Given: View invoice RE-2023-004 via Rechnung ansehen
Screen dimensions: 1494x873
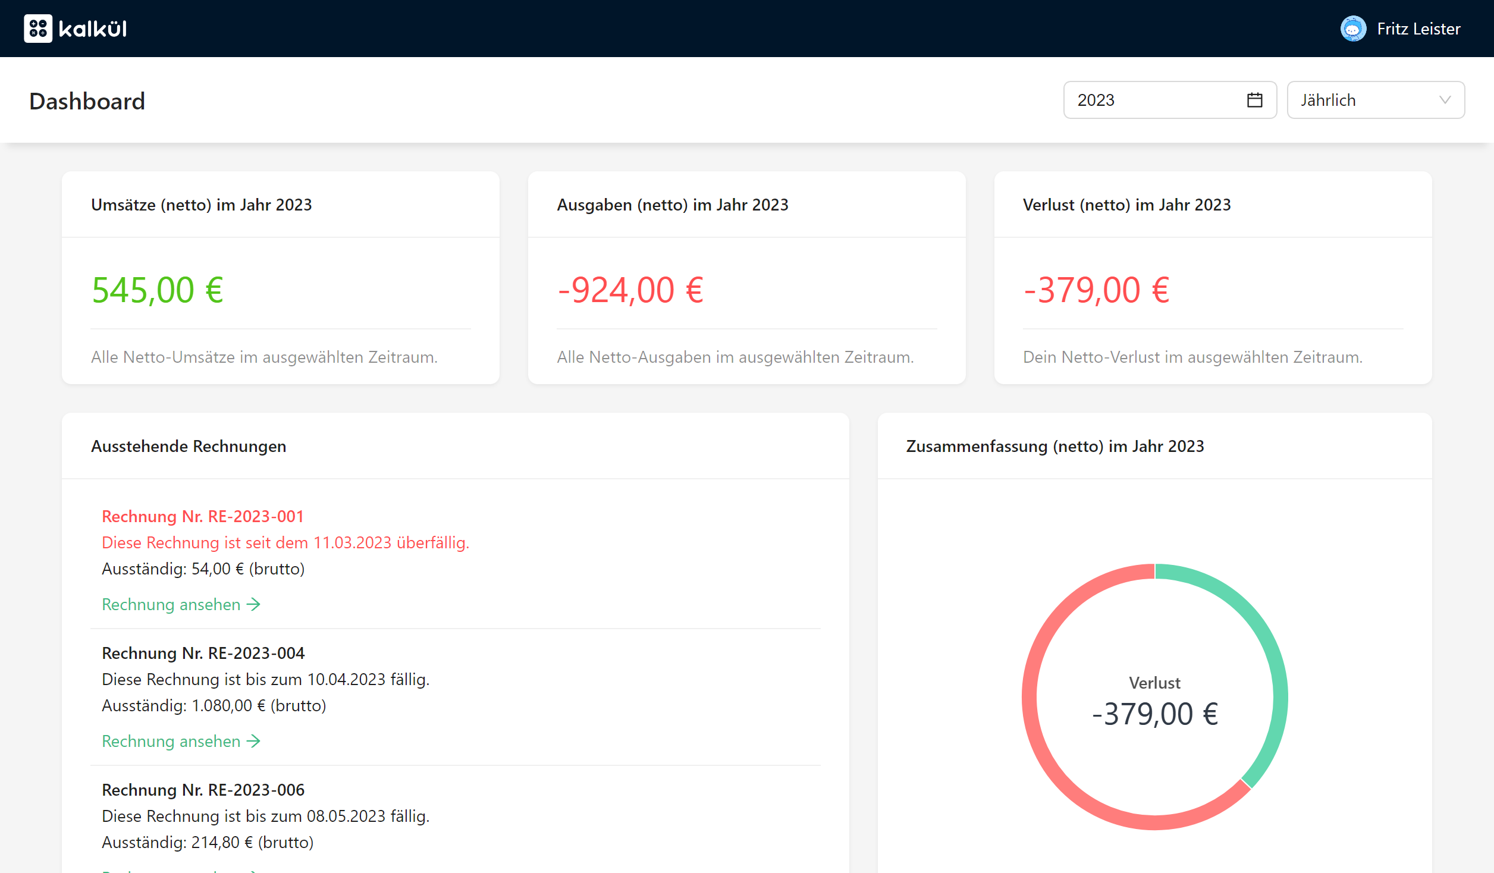Looking at the screenshot, I should [x=171, y=741].
